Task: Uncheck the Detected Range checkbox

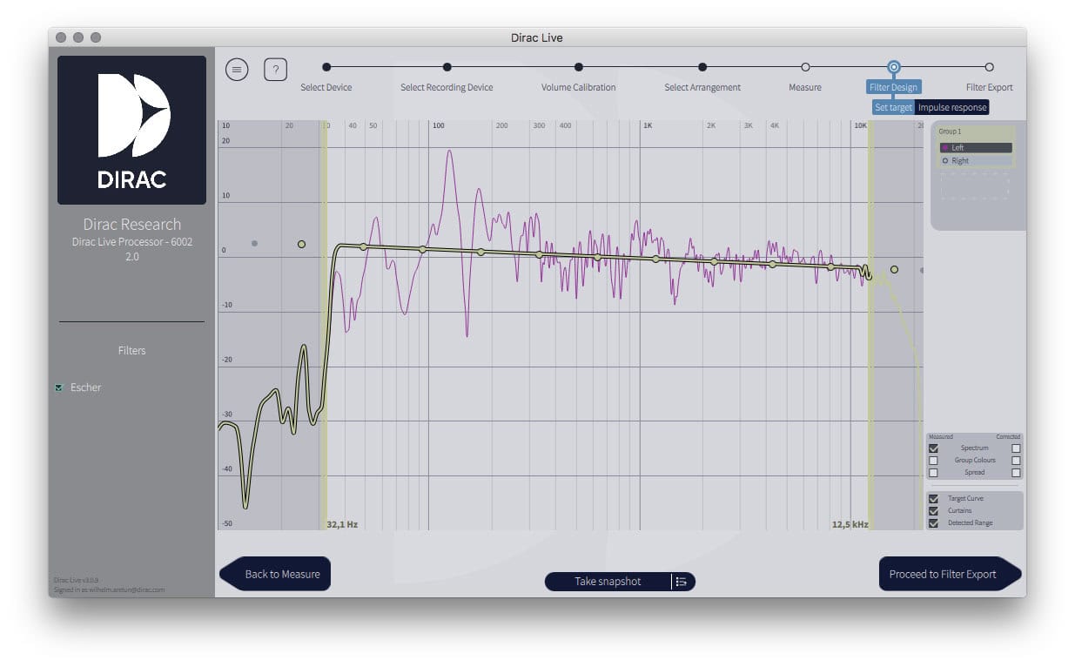Action: click(934, 523)
